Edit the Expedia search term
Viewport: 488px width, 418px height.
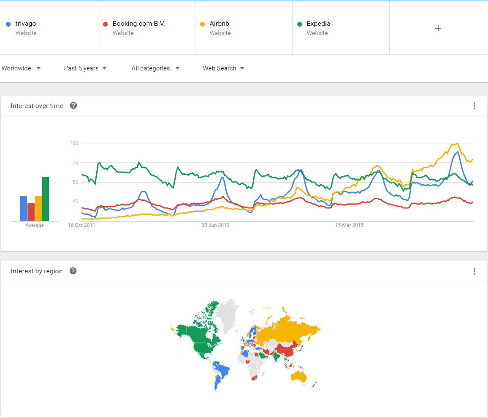319,24
